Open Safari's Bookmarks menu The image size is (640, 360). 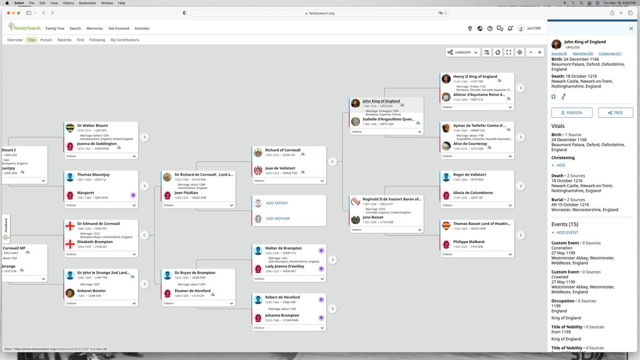[86, 3]
